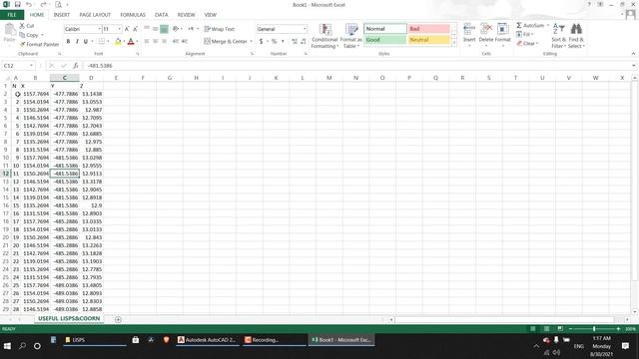The image size is (639, 359).
Task: Click in the formula bar showing -481.5386
Action: (x=358, y=66)
